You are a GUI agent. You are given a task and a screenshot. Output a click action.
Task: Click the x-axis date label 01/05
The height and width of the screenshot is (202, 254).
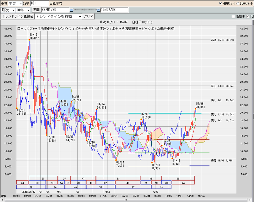103,196
